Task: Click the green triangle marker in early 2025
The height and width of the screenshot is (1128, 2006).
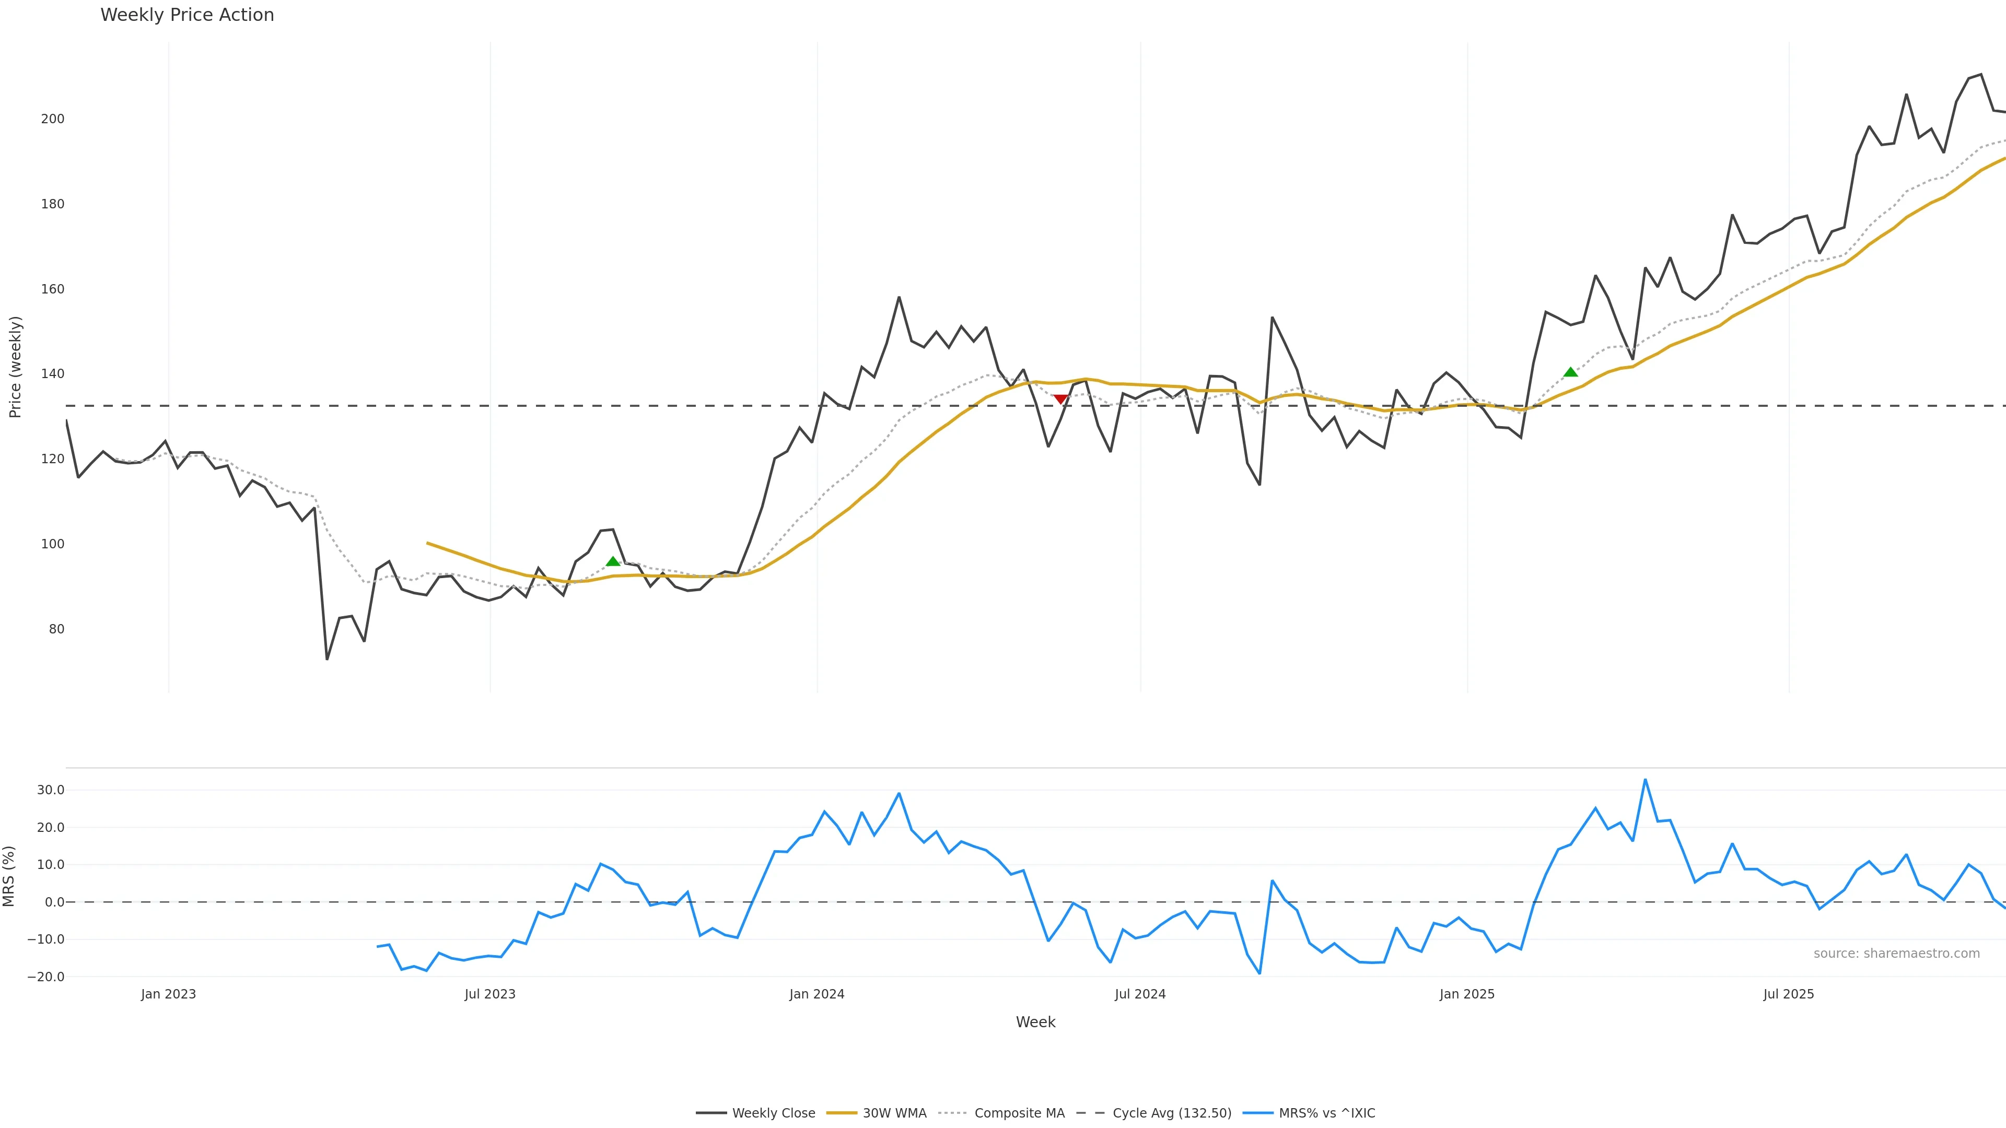Action: tap(1571, 372)
